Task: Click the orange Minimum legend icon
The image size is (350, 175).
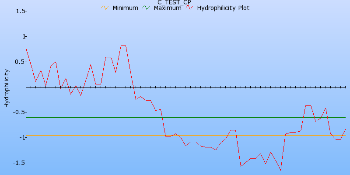Action: [x=104, y=7]
